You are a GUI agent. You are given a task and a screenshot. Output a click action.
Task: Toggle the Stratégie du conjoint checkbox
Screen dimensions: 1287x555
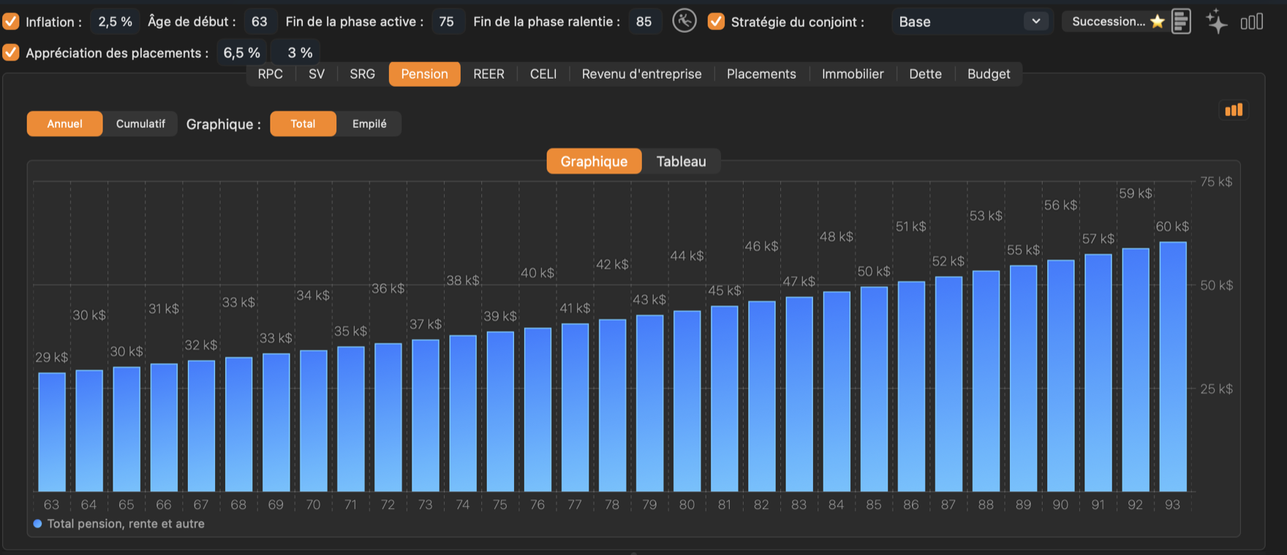click(x=717, y=21)
